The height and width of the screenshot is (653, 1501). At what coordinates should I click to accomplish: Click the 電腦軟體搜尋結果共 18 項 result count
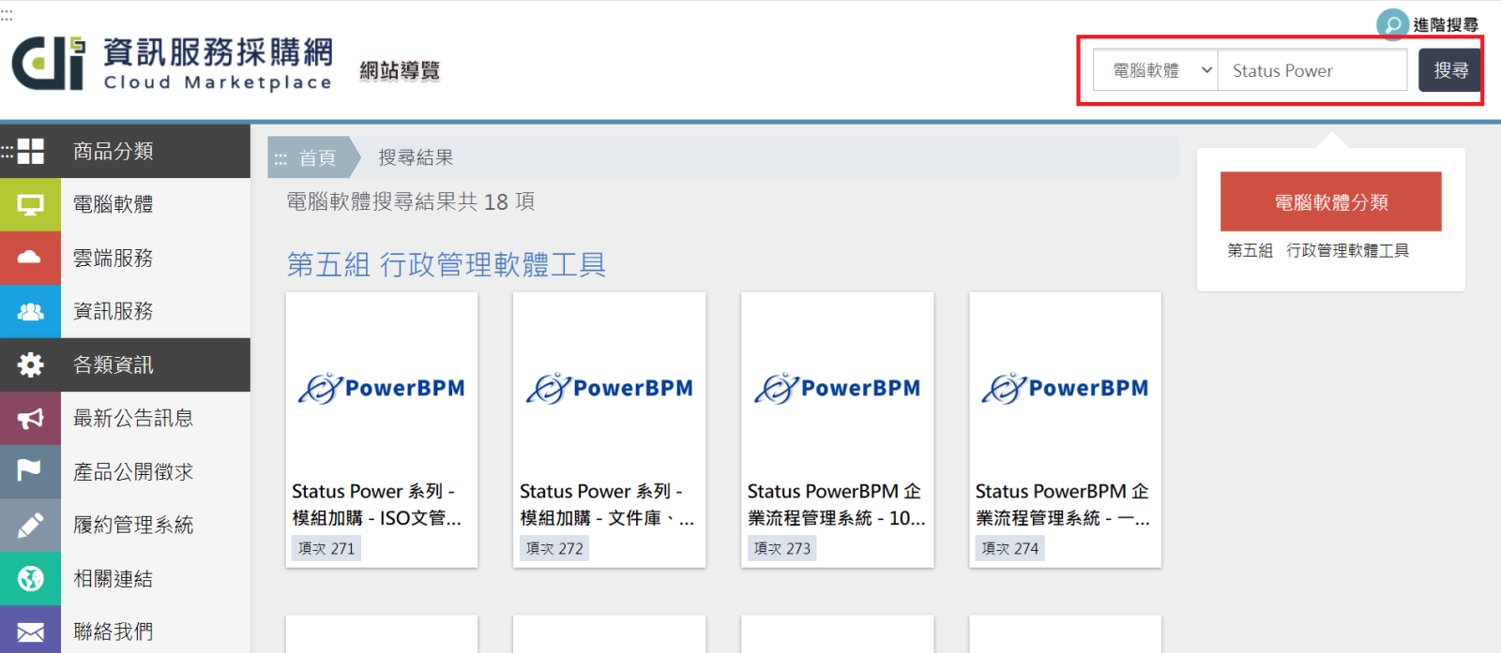[411, 201]
